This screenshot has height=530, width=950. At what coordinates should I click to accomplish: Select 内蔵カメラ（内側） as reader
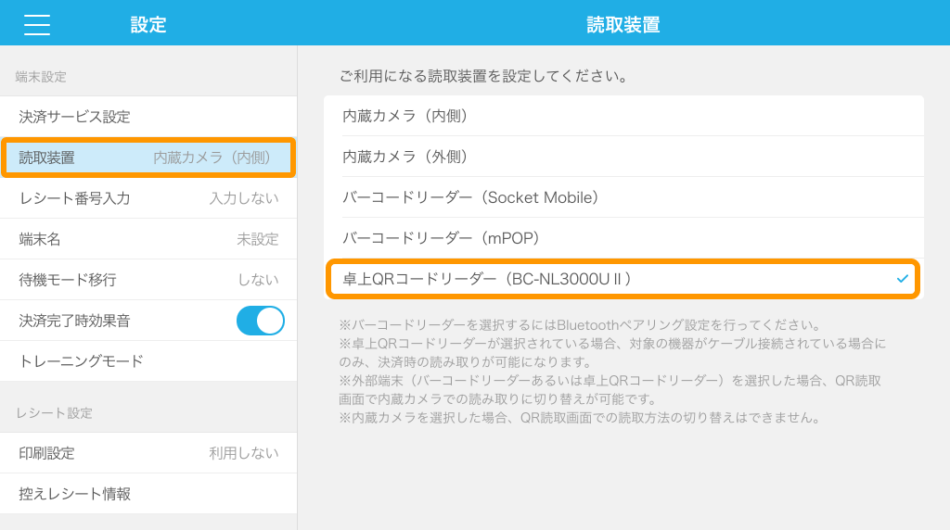coord(623,116)
